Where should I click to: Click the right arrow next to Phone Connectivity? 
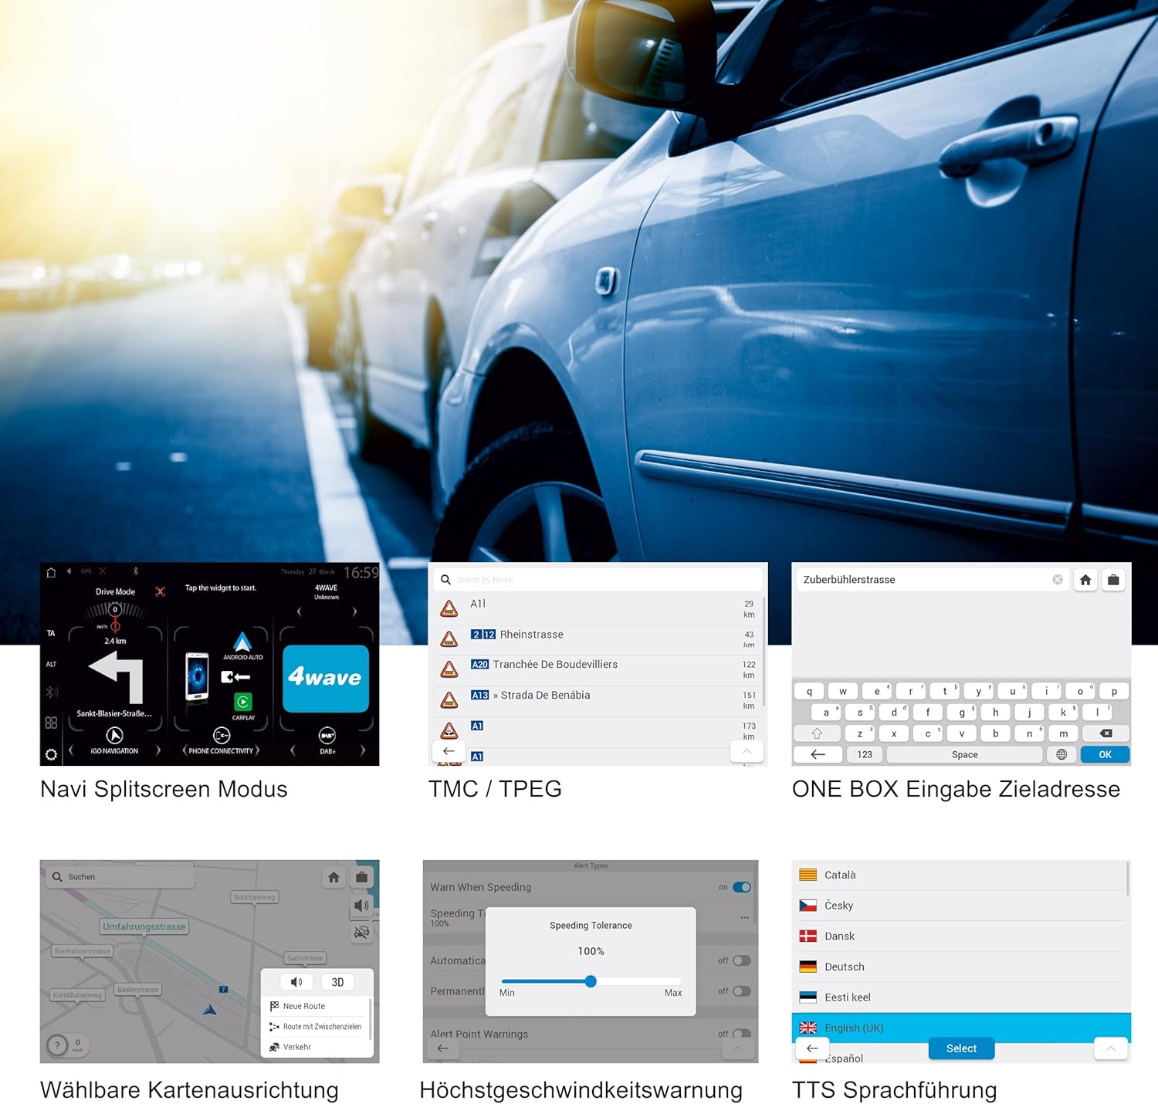click(258, 750)
